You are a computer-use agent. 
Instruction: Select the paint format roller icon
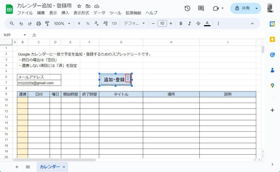pos(47,23)
